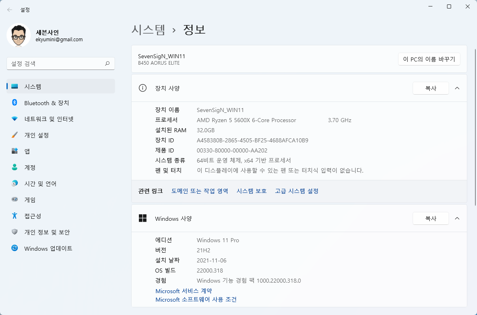Open the 접근성 settings label
Viewport: 477px width, 315px height.
coord(32,216)
